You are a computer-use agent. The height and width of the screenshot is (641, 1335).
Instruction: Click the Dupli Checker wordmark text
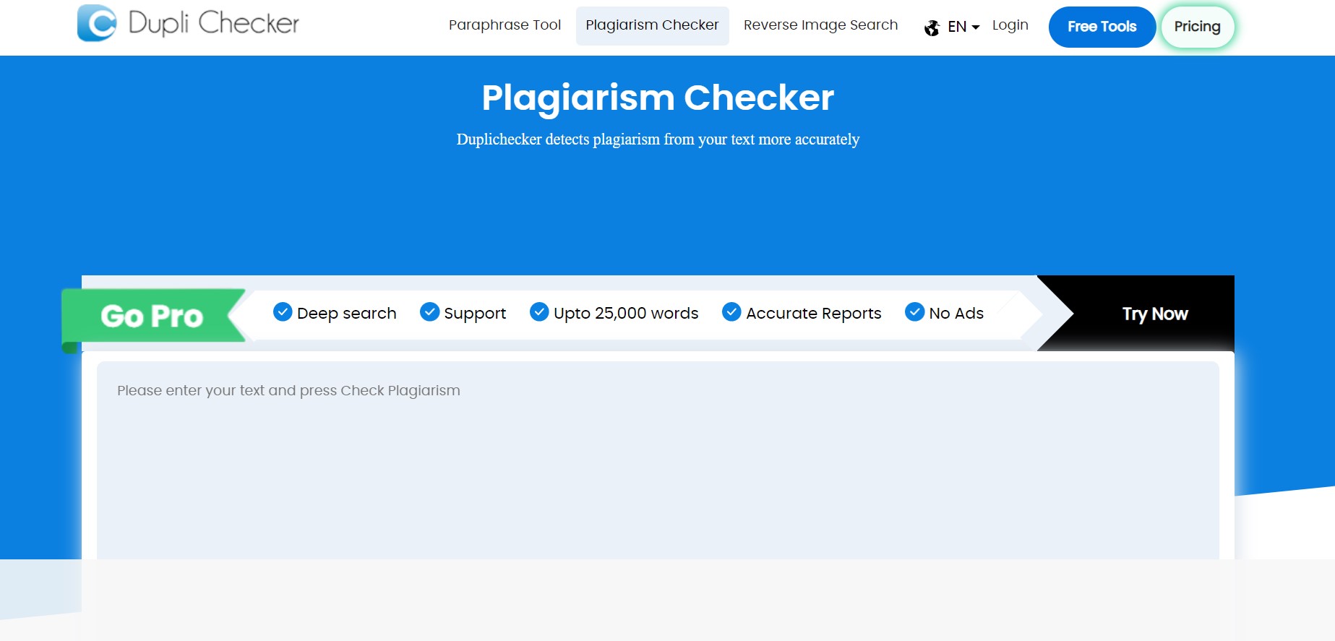213,23
